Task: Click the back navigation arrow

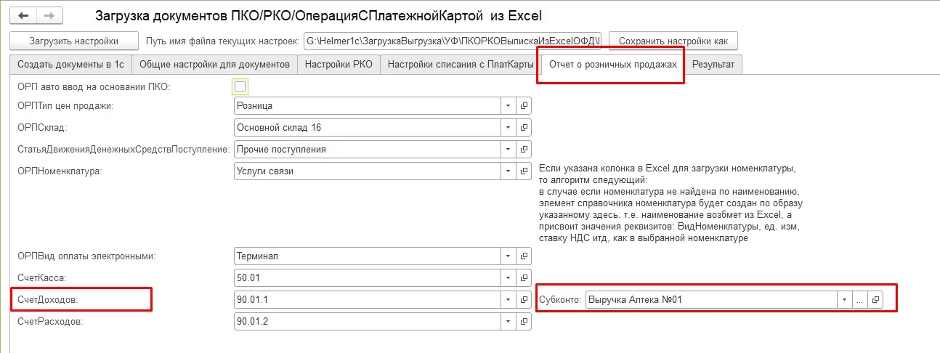Action: (x=23, y=15)
